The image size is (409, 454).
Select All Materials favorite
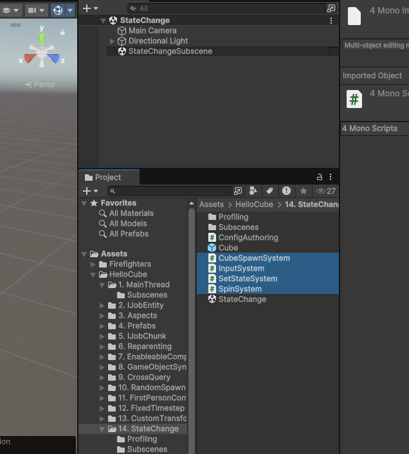(x=126, y=213)
